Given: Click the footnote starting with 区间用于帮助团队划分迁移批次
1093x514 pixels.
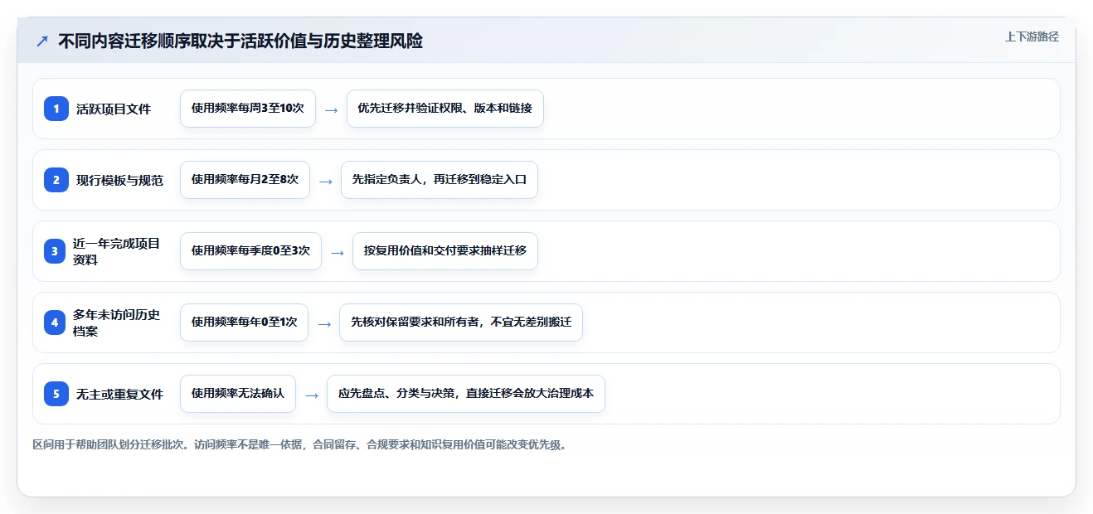Looking at the screenshot, I should coord(300,445).
